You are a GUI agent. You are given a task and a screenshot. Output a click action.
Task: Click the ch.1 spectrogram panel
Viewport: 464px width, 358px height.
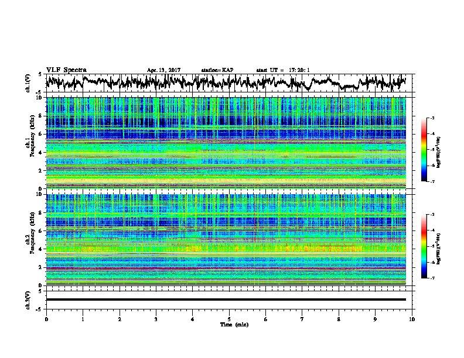pyautogui.click(x=226, y=143)
